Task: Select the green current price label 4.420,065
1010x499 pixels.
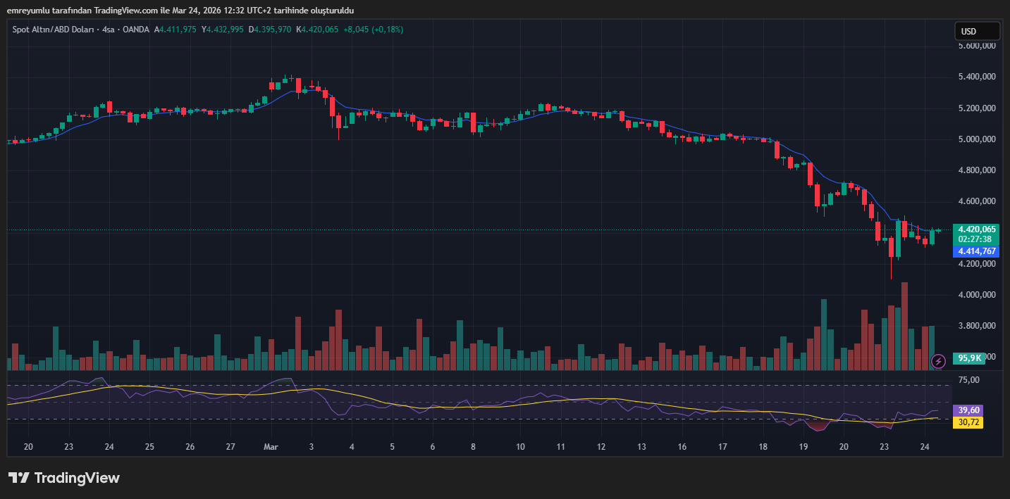Action: pyautogui.click(x=976, y=229)
